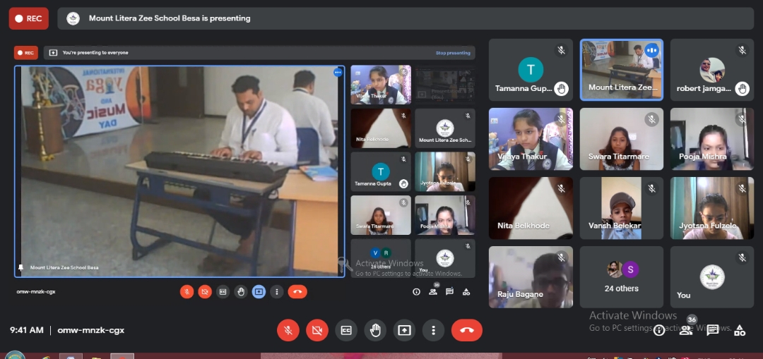The height and width of the screenshot is (359, 763).
Task: Open meeting details info icon at bottom right
Action: point(659,331)
